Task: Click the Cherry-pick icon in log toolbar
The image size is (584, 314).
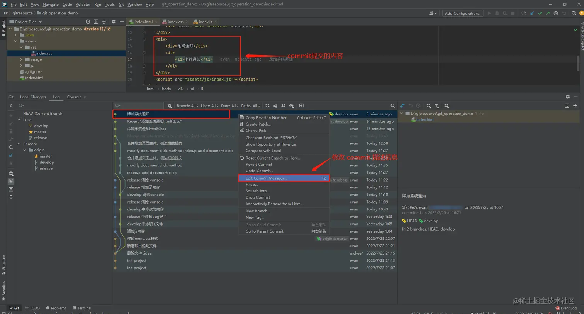Action: coord(275,105)
